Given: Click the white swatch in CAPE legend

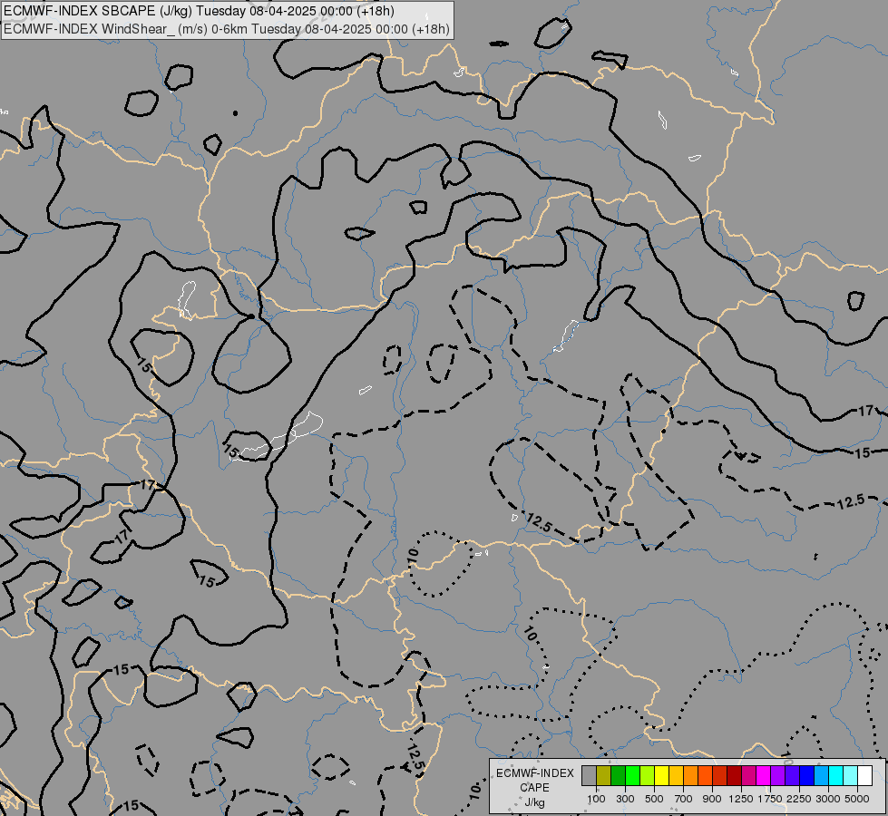Looking at the screenshot, I should [x=864, y=776].
